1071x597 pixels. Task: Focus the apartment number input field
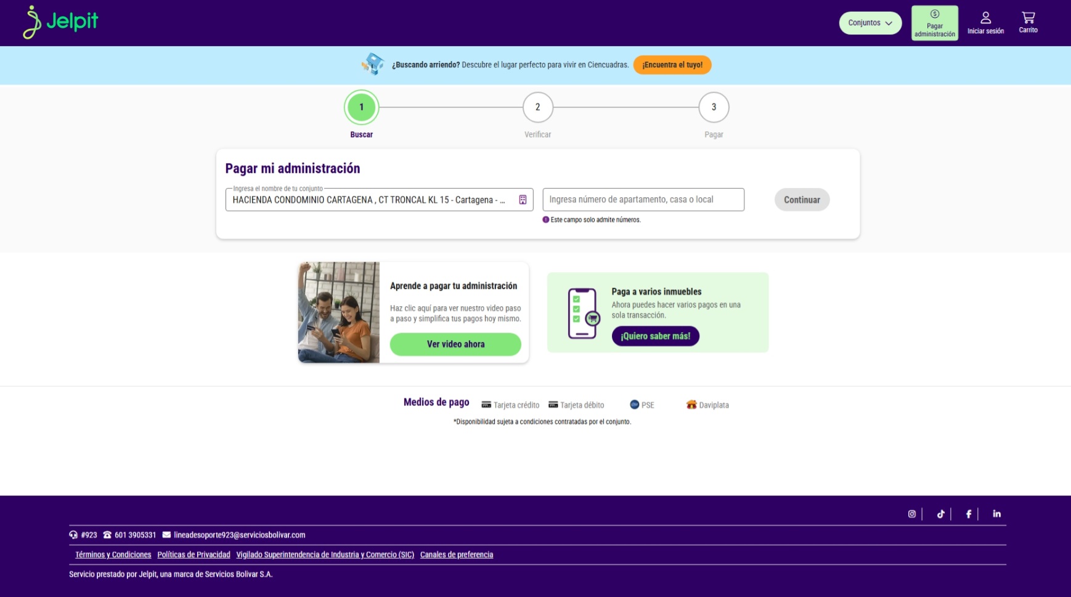tap(643, 200)
